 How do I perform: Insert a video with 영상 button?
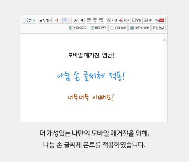click(x=136, y=20)
